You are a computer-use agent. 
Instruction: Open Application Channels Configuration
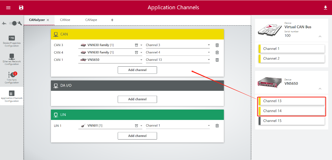12,96
